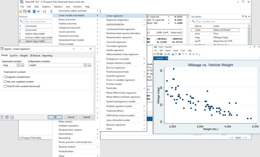This screenshot has height=157, width=260.
Task: Expand Binary outcomes submenu
Action: pyautogui.click(x=76, y=20)
